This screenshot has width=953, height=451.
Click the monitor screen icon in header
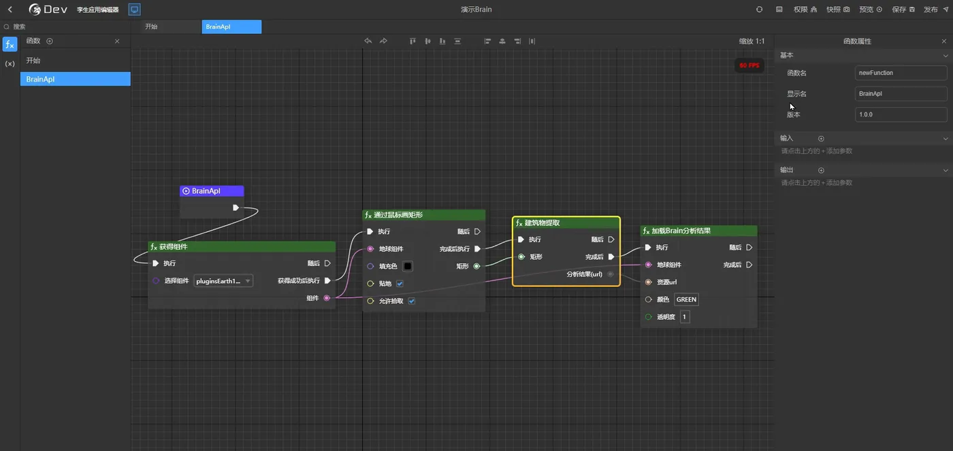click(x=135, y=10)
